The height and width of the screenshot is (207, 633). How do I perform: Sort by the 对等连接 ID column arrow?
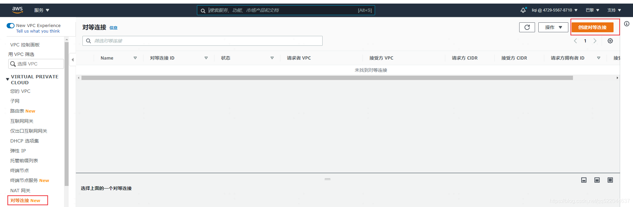tap(206, 58)
